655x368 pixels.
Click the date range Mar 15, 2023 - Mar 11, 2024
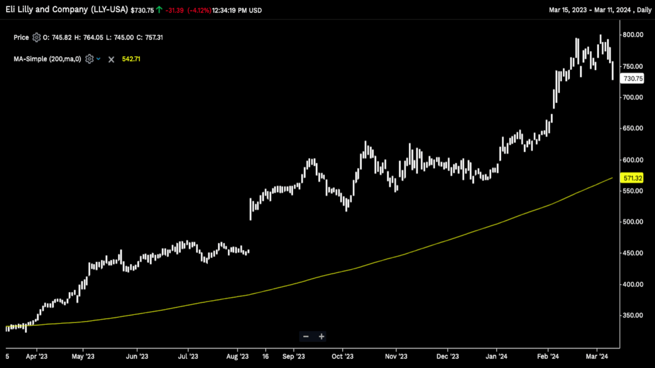[x=591, y=10]
